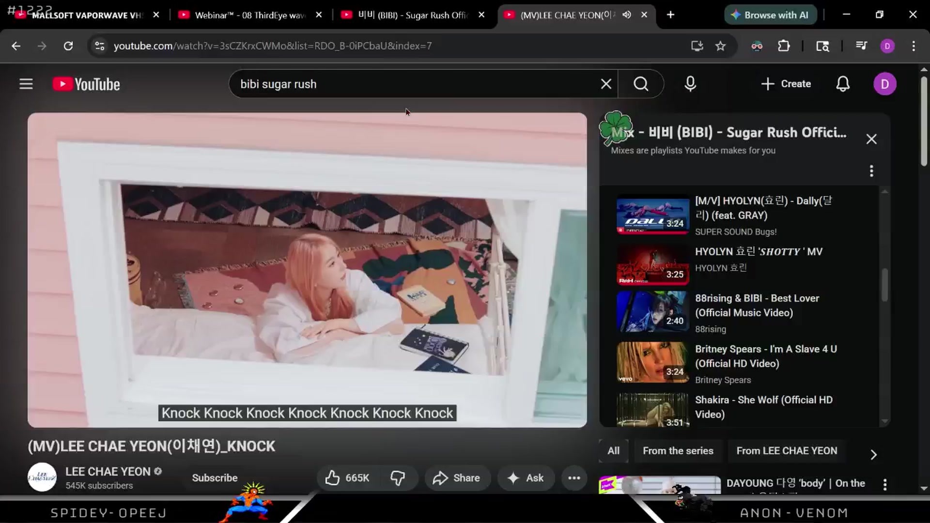The height and width of the screenshot is (523, 930).
Task: Open a new browser tab
Action: point(670,15)
